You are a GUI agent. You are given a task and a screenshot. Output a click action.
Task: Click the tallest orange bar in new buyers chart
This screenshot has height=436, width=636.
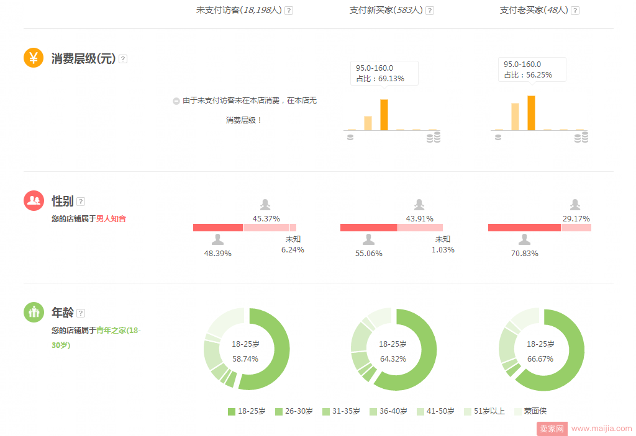384,115
